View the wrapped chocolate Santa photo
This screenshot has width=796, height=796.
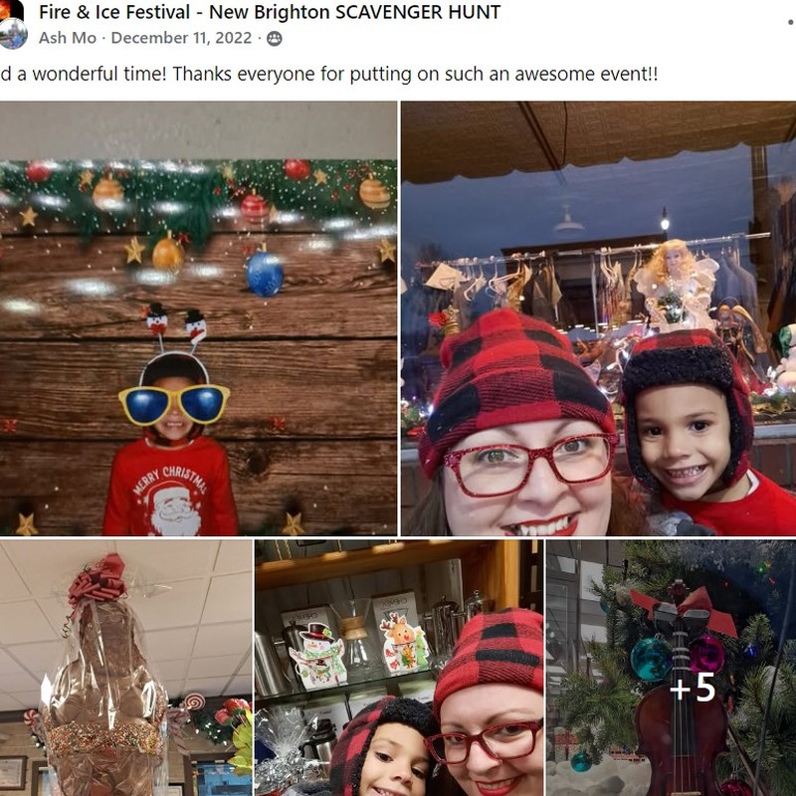[x=126, y=668]
